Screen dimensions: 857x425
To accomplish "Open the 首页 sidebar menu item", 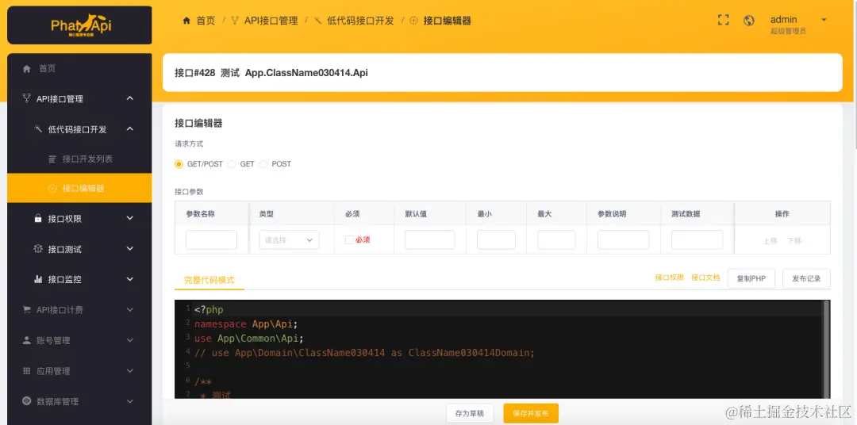I will pos(79,69).
